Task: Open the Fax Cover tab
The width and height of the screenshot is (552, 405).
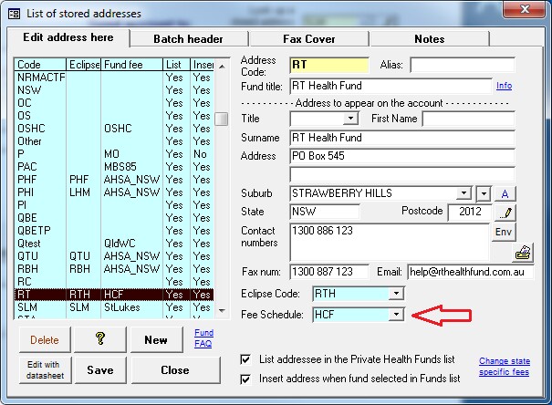Action: (308, 38)
